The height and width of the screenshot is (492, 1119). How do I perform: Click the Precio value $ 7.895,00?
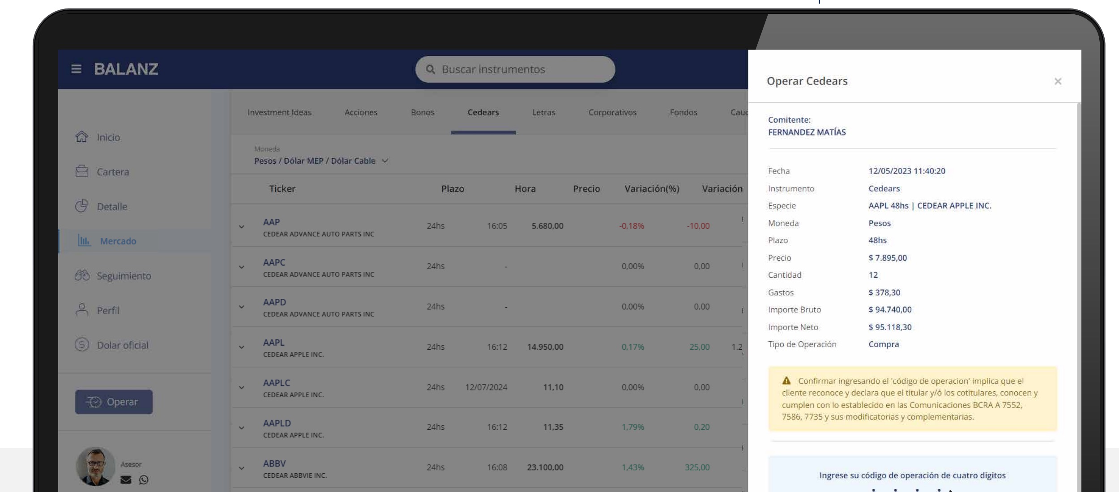pos(888,258)
